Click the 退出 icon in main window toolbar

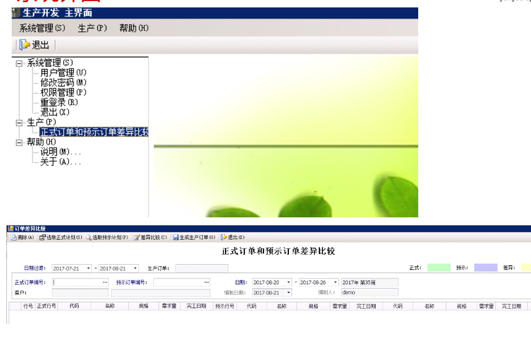point(25,45)
